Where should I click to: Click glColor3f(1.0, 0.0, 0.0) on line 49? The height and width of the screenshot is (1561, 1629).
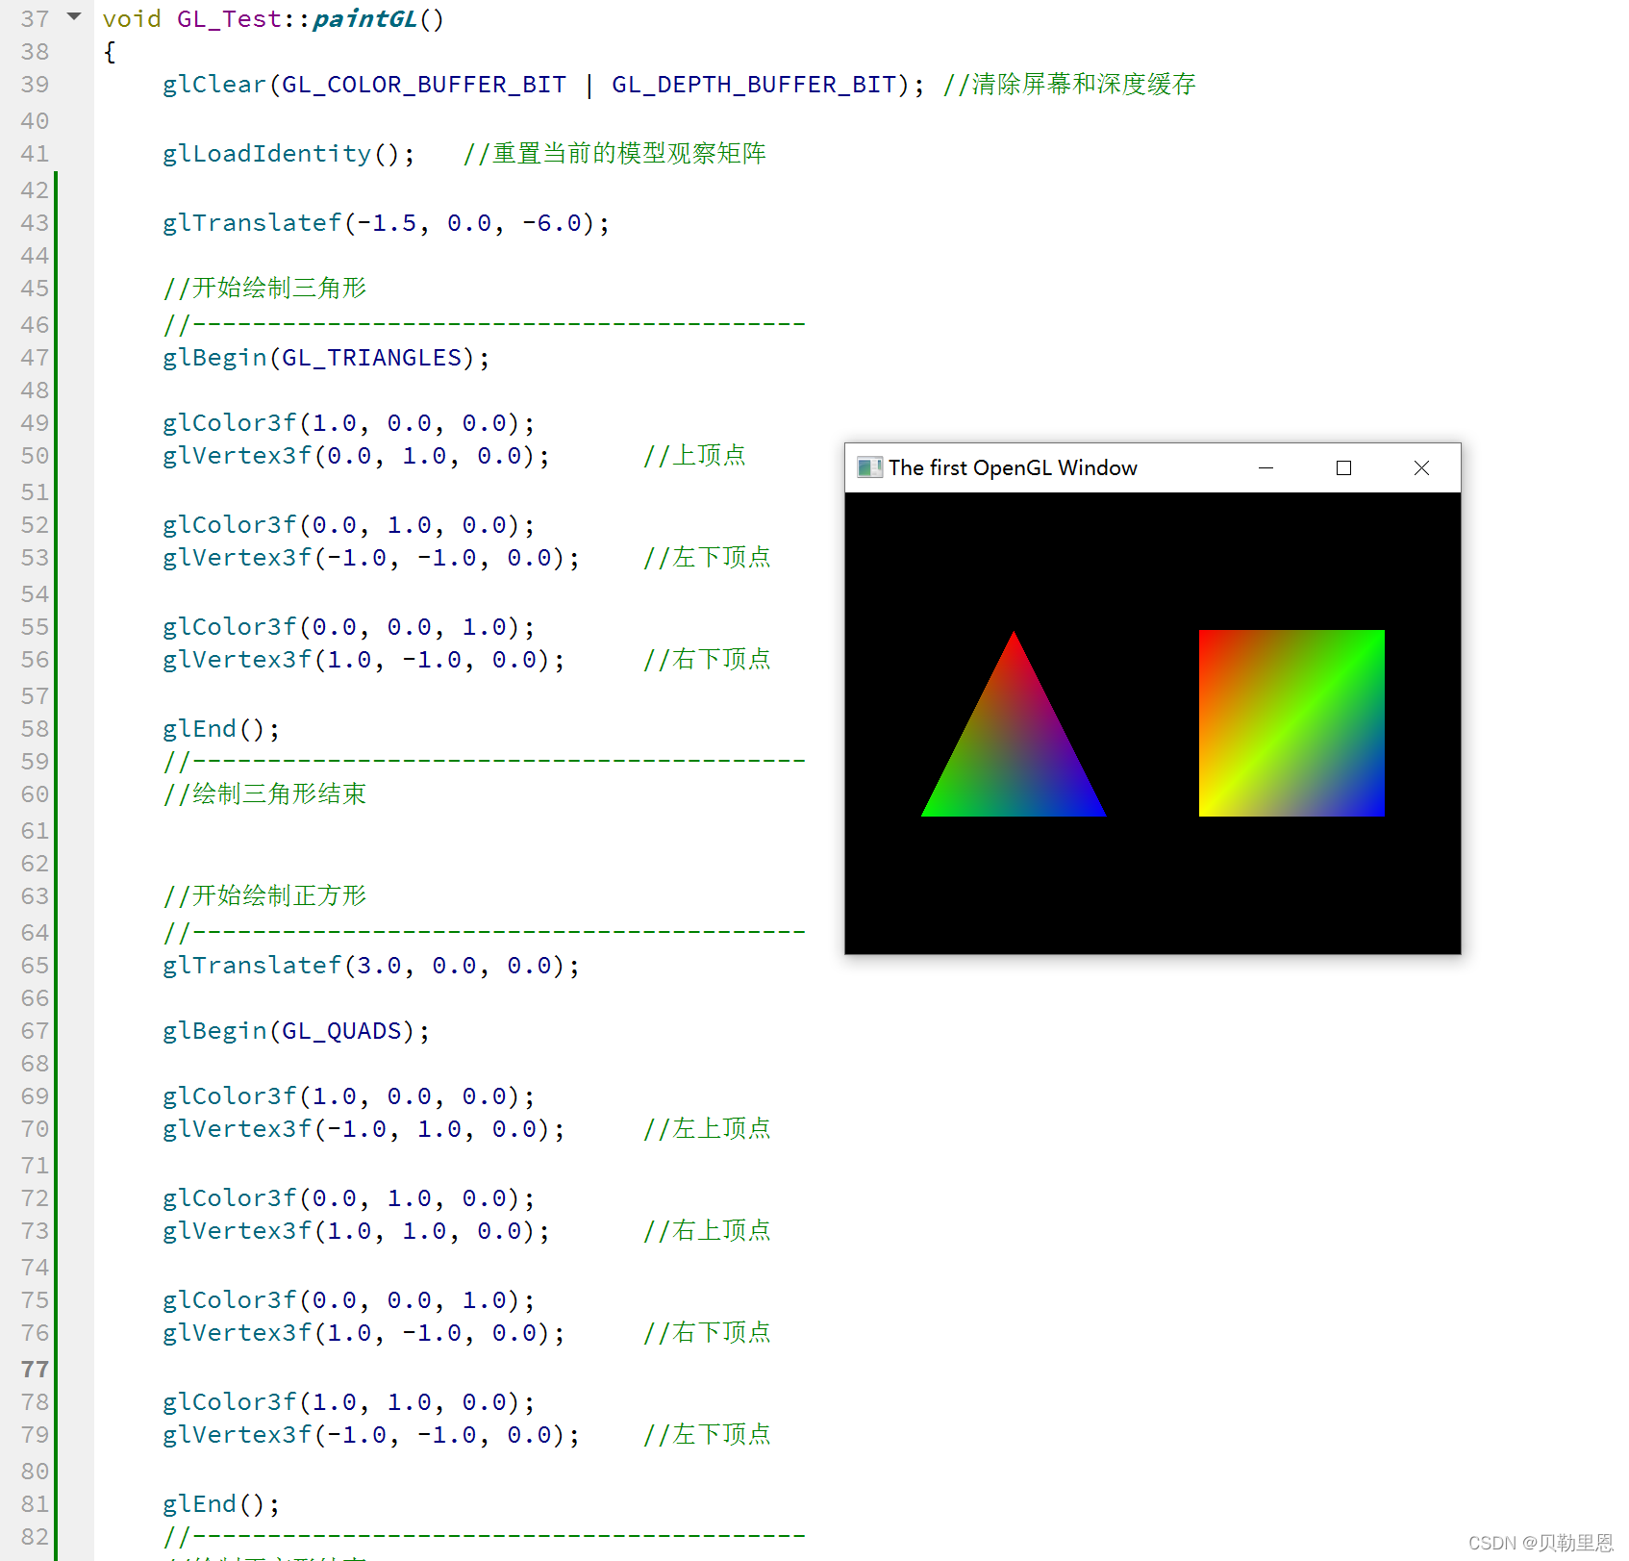(348, 423)
